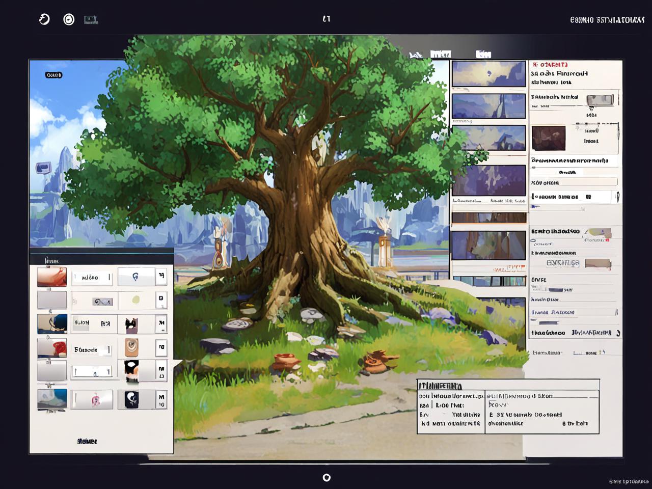Toggle the 'M 10' button in bottom row
The width and height of the screenshot is (652, 489).
[161, 400]
